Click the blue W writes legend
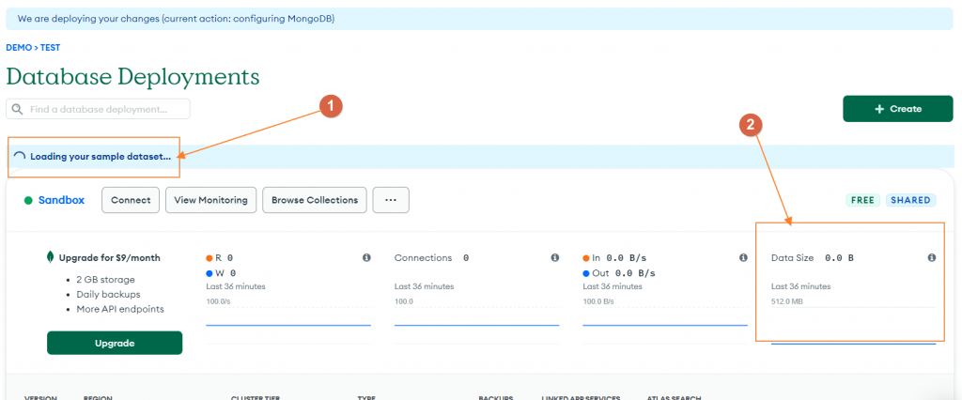The width and height of the screenshot is (962, 400). point(221,273)
